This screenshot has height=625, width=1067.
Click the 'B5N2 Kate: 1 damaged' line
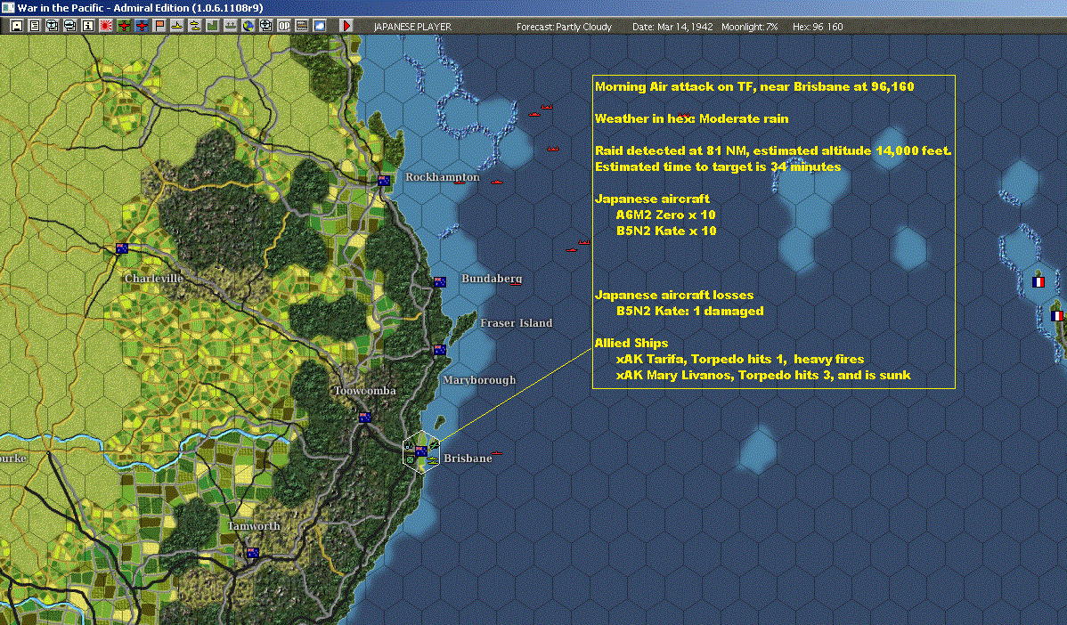tap(689, 311)
